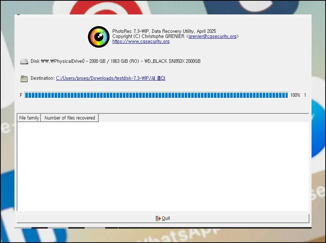Image resolution: width=326 pixels, height=243 pixels.
Task: Open the https://www.cgsecurity.org website link
Action: point(141,42)
